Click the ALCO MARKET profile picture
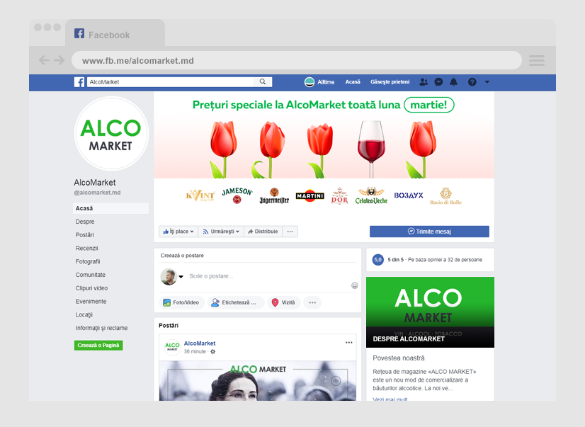 [x=111, y=134]
